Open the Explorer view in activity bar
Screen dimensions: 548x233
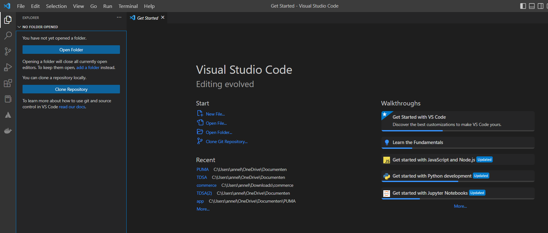click(x=8, y=20)
